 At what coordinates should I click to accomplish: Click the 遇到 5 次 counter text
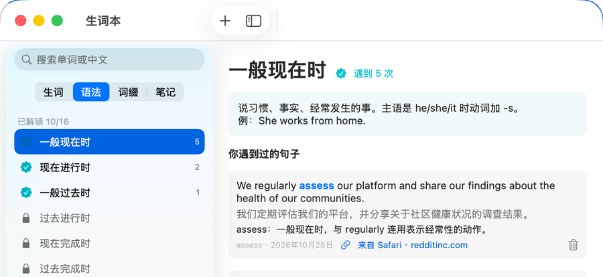click(x=373, y=74)
